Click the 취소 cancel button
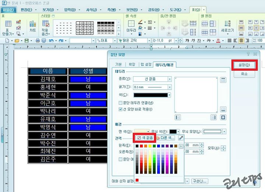Viewport: 265px width, 192px height. click(244, 74)
